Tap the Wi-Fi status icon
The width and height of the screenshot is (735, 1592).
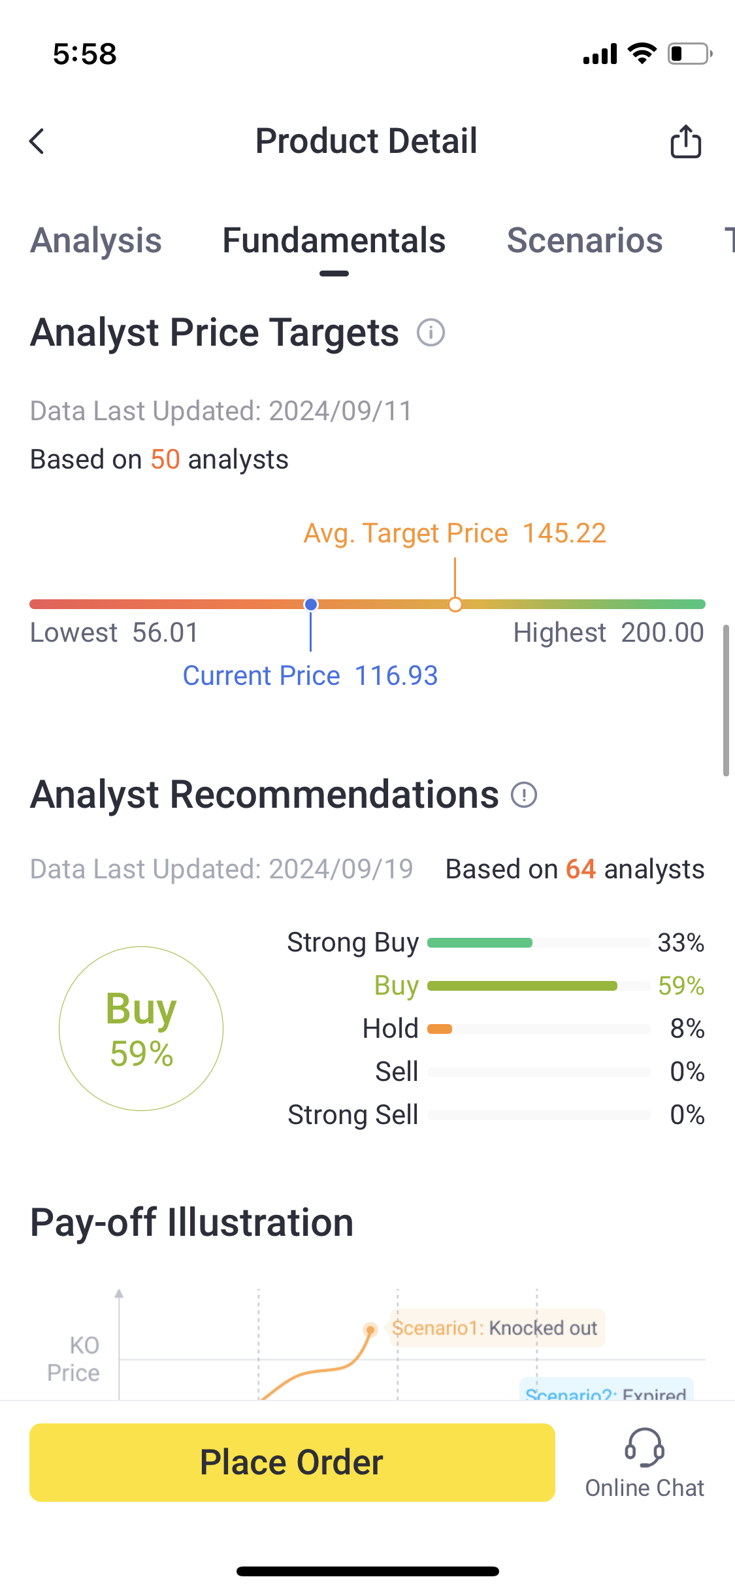[x=642, y=54]
